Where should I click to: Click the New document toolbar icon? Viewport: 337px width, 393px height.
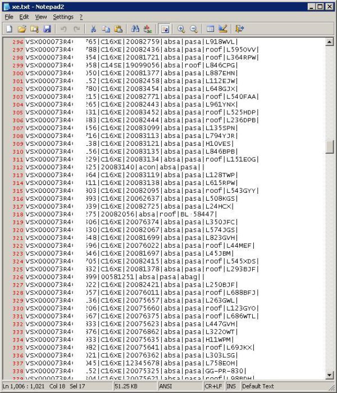tap(10, 29)
